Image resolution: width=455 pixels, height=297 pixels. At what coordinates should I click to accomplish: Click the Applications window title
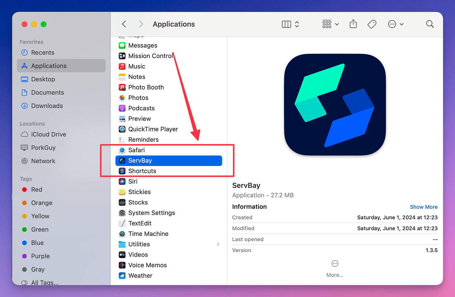[174, 24]
